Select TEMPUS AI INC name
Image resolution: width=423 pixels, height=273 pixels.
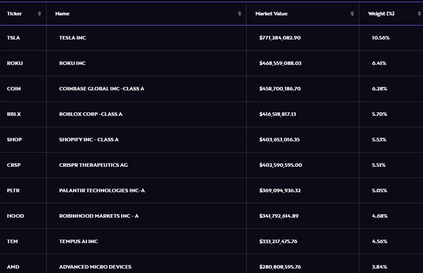coord(79,241)
